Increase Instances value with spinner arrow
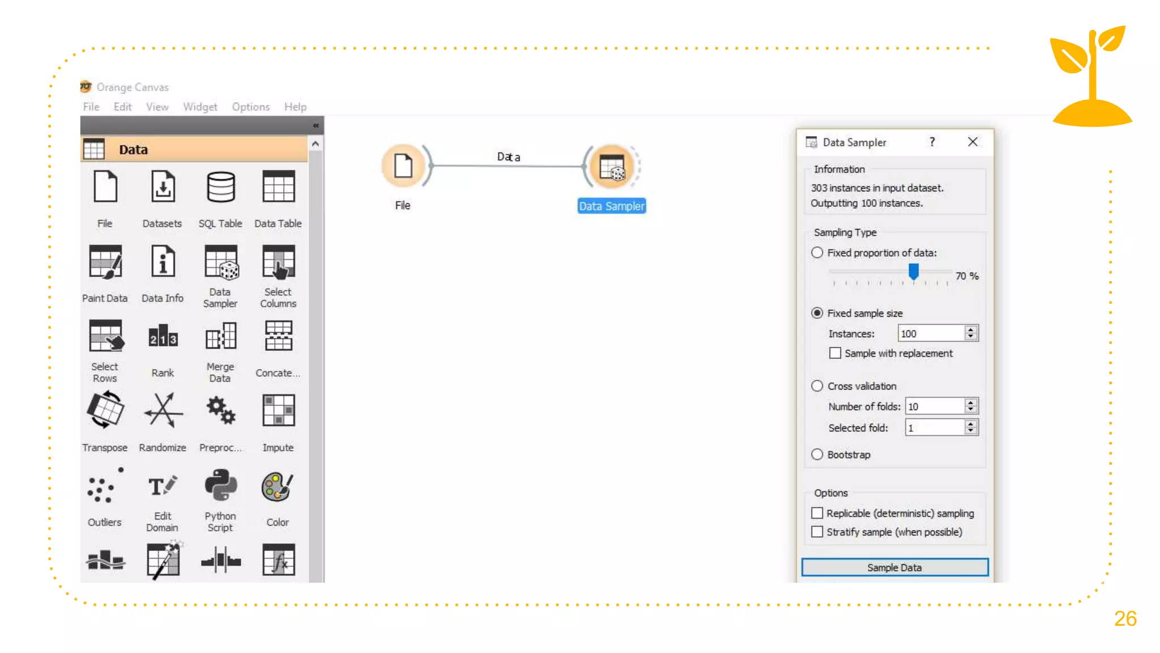1160x653 pixels. coord(971,329)
